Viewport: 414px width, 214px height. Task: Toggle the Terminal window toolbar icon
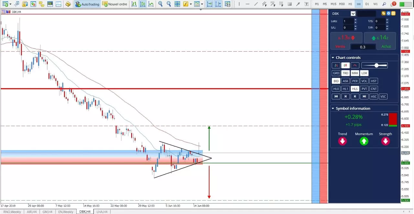pos(50,4)
